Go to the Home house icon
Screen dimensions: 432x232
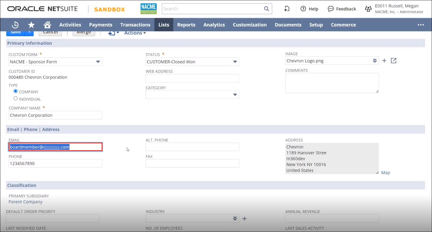click(47, 25)
